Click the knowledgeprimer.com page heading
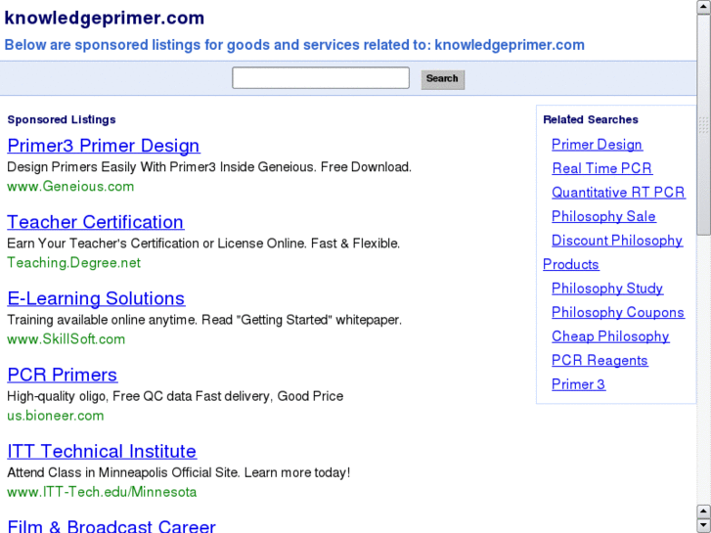This screenshot has height=533, width=711. click(105, 19)
